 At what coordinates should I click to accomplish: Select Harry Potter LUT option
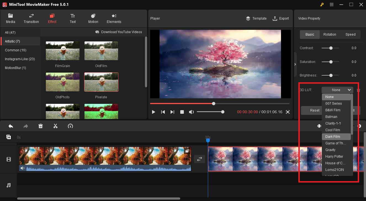tap(336, 157)
